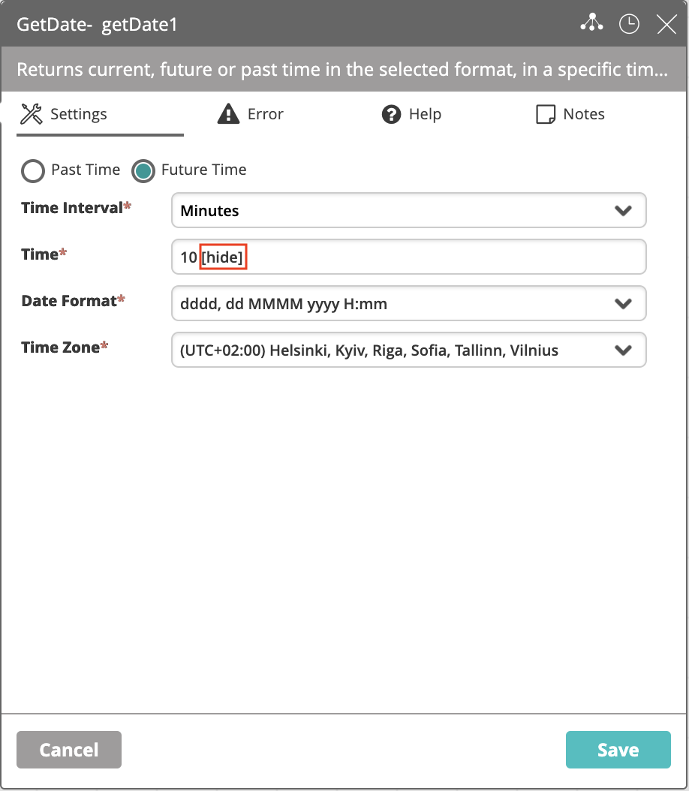
Task: Open the Notes tab
Action: [570, 114]
